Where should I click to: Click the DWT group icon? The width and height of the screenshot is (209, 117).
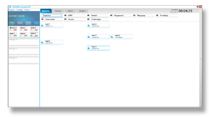point(65,15)
